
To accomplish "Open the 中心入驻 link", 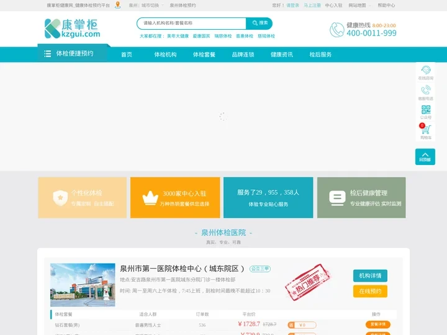I will click(333, 6).
